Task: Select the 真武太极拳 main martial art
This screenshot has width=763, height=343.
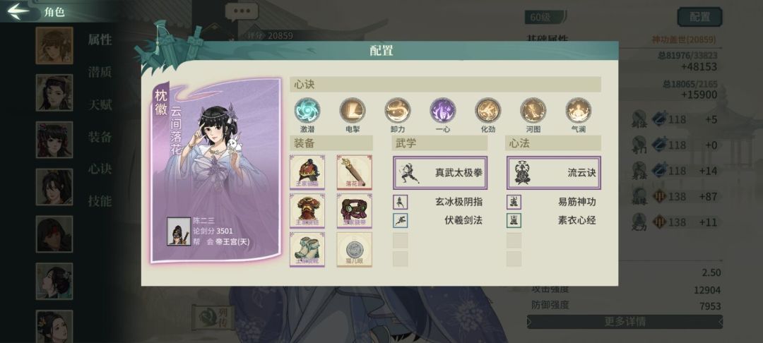Action: click(x=440, y=172)
